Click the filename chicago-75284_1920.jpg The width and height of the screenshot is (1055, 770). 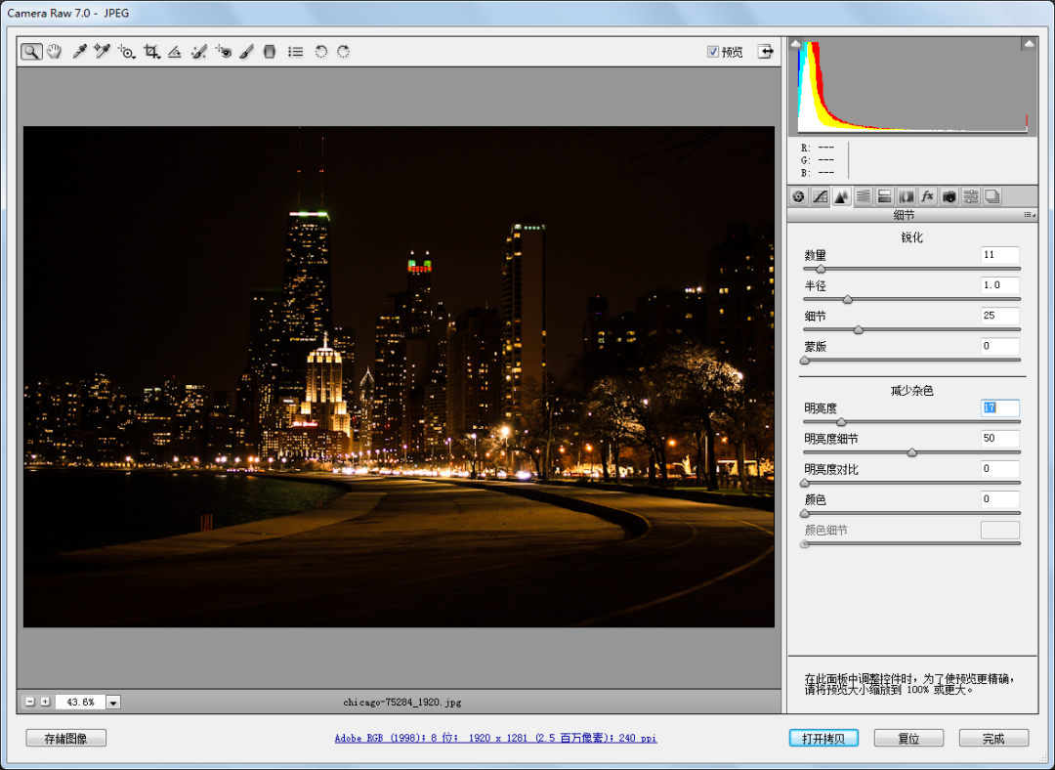[x=402, y=702]
